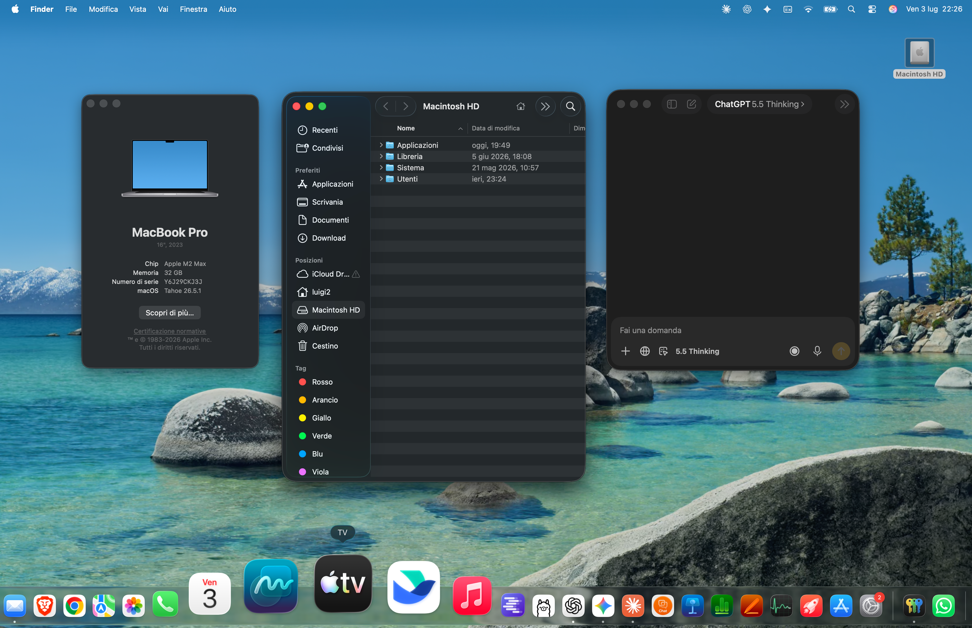Open Freeform app in the Dock
The image size is (972, 628).
271,586
